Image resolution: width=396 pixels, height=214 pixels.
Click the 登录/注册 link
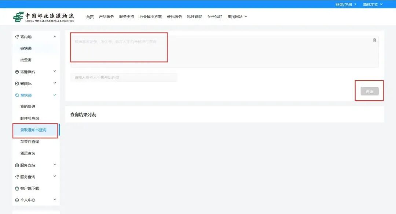click(x=346, y=4)
